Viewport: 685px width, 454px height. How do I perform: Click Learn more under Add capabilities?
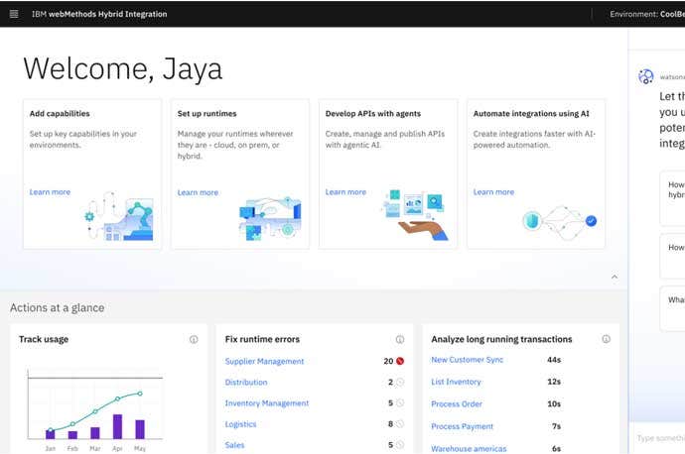click(x=50, y=192)
